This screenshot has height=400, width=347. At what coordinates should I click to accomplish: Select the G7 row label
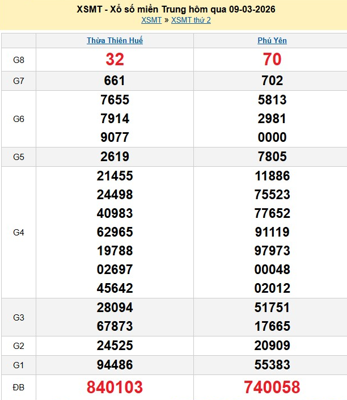tap(19, 81)
